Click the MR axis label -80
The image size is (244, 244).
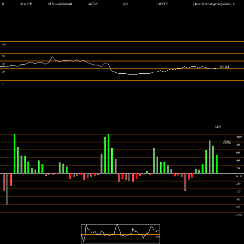(238, 207)
